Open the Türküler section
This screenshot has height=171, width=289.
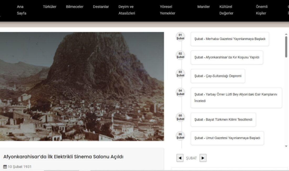pos(49,7)
